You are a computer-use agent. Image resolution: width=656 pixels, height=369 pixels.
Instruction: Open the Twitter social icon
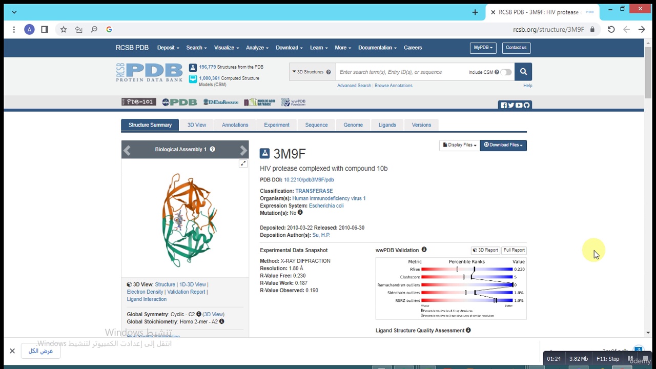click(x=511, y=105)
